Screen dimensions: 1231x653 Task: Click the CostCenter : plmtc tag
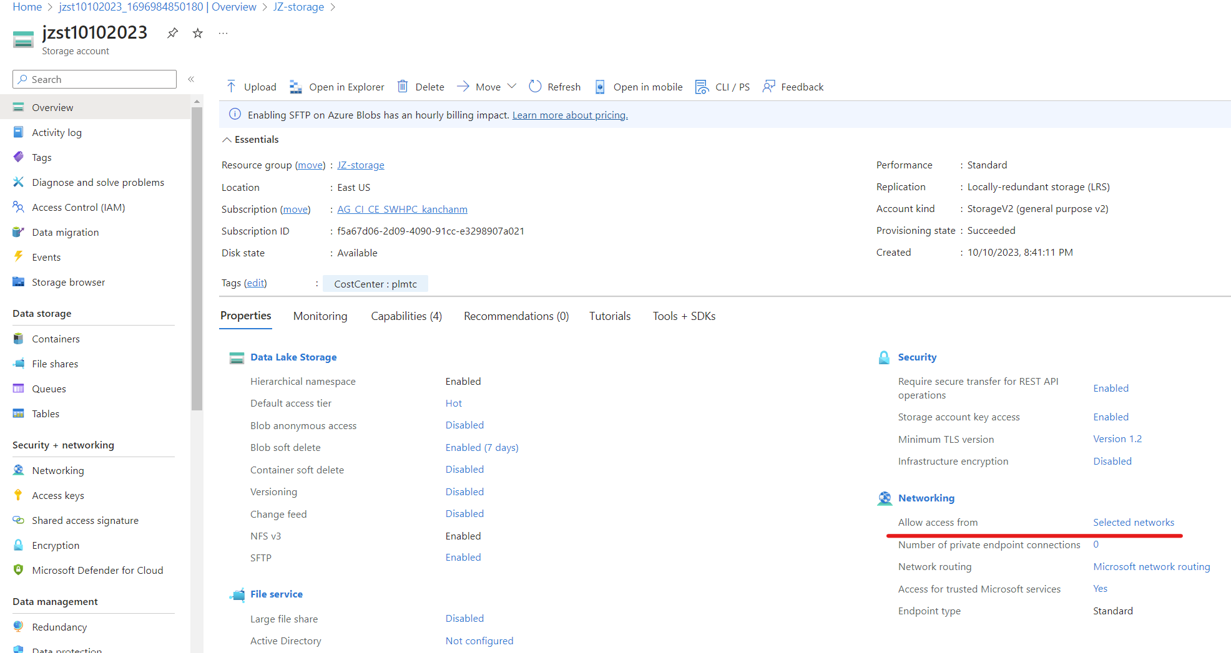[375, 284]
